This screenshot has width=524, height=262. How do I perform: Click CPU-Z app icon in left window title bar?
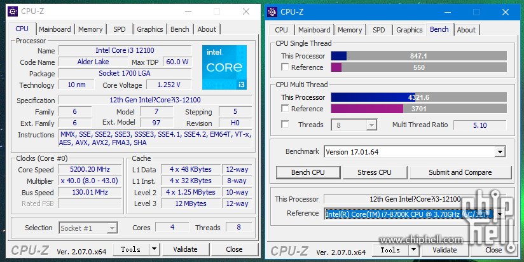click(x=13, y=11)
